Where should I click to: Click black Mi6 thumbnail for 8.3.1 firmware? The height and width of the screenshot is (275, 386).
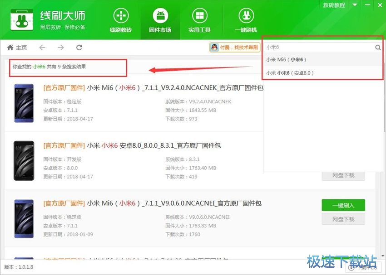pos(24,161)
